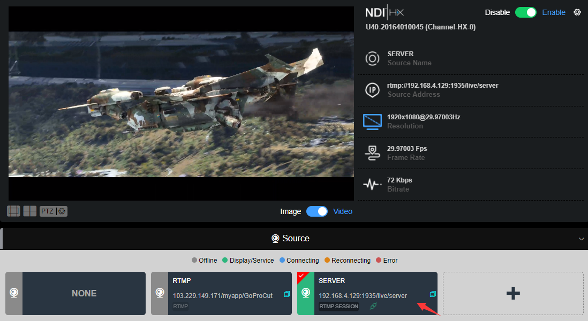Open PTZ settings gear icon
Image resolution: width=588 pixels, height=321 pixels.
tap(62, 211)
